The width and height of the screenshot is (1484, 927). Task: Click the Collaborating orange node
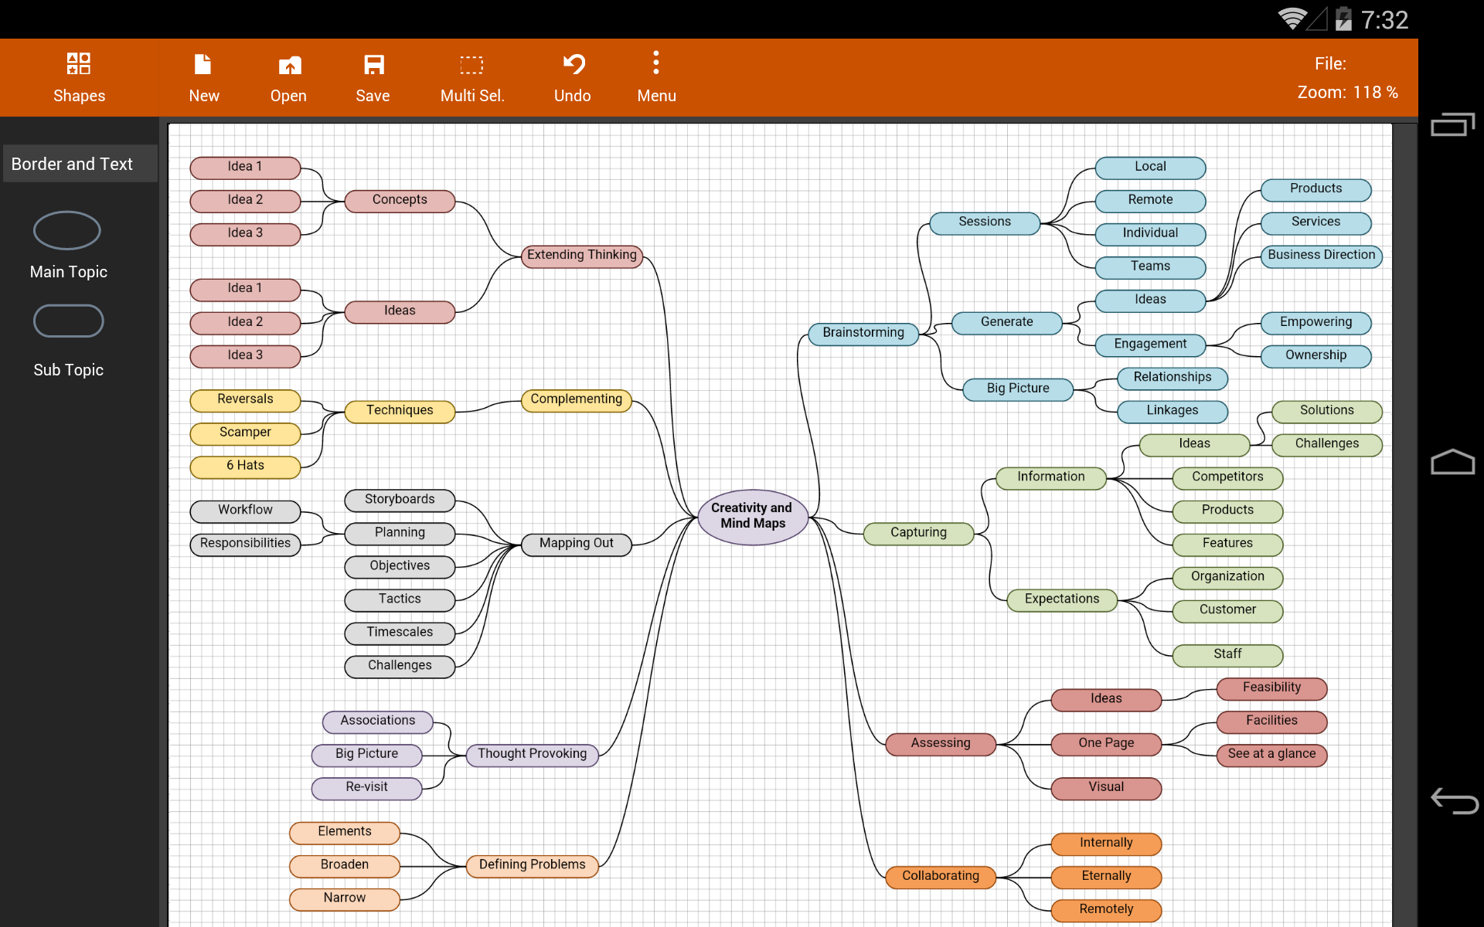[941, 877]
